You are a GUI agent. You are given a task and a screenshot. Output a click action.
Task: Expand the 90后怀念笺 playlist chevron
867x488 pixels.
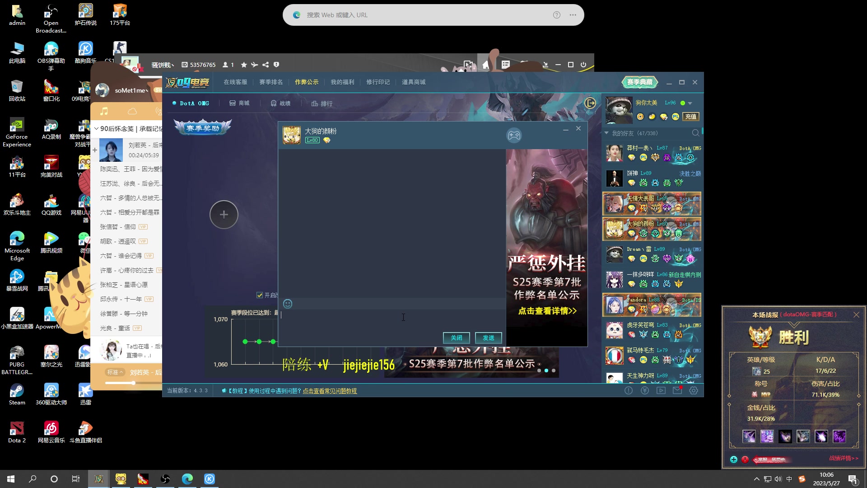point(96,129)
